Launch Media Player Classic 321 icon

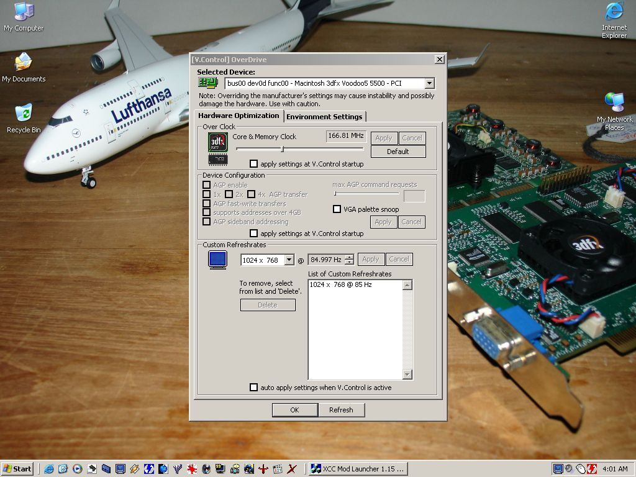point(278,469)
